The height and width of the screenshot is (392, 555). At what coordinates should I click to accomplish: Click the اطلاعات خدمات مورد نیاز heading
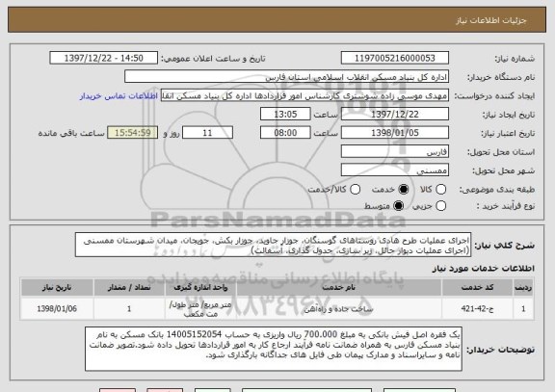pos(483,269)
